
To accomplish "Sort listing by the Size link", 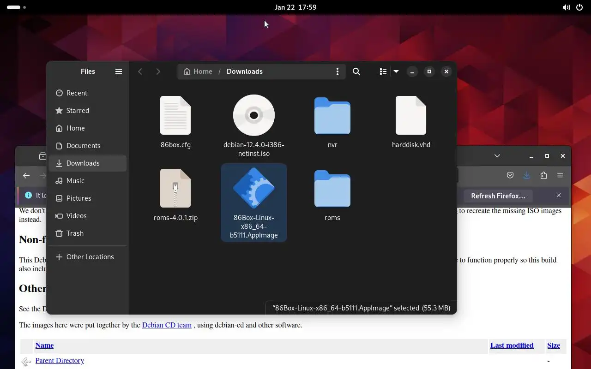I will tap(554, 345).
